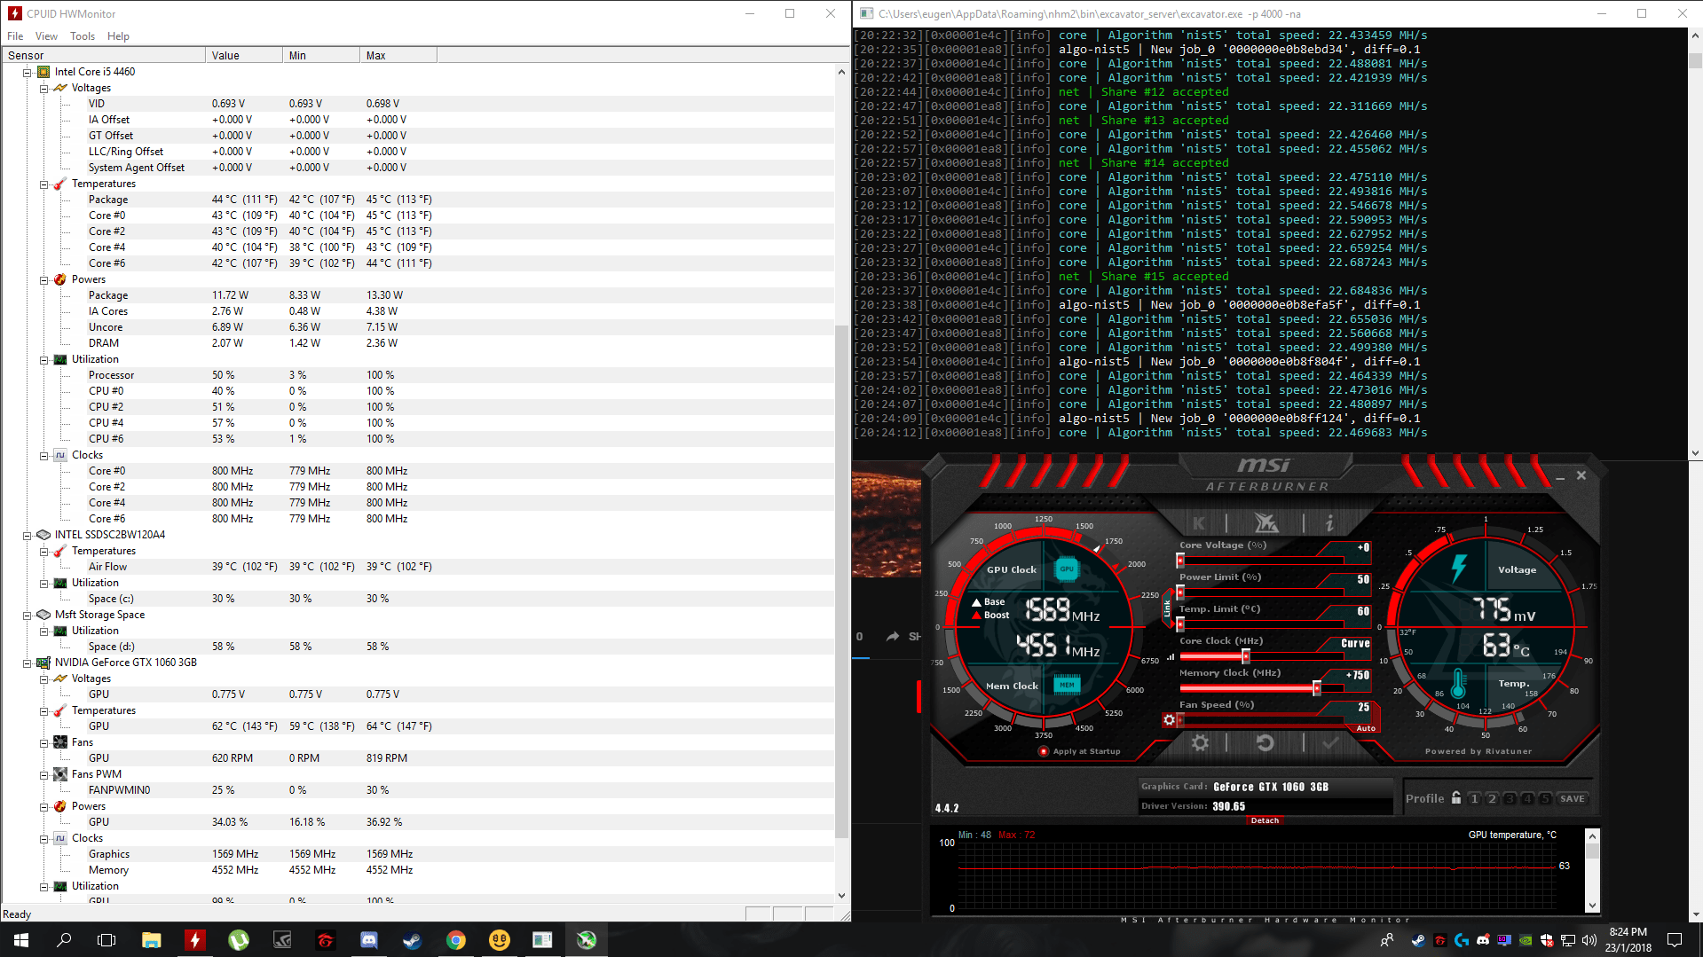Save settings to profile 1 in Afterburner
The width and height of the screenshot is (1703, 957).
(1473, 798)
